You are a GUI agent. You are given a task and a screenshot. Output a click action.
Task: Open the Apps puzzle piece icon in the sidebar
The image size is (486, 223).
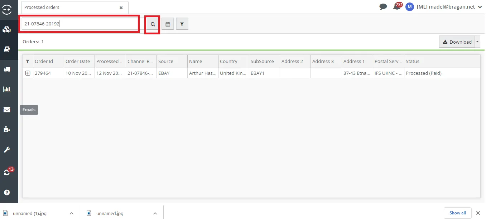click(x=7, y=130)
